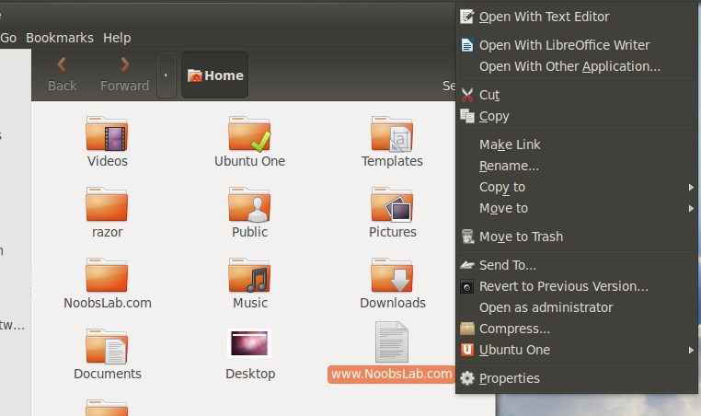This screenshot has width=701, height=416.
Task: Choose Open With Text Editor
Action: [x=577, y=17]
